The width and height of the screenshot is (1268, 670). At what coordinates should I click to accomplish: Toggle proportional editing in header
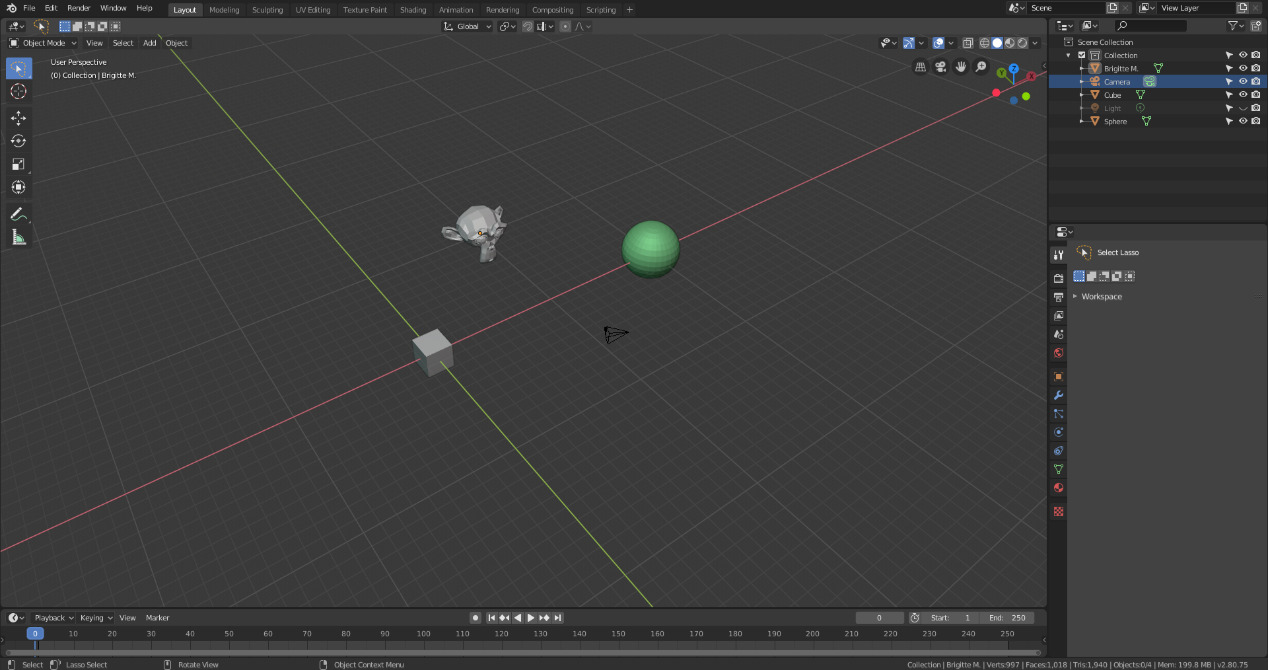pos(565,26)
